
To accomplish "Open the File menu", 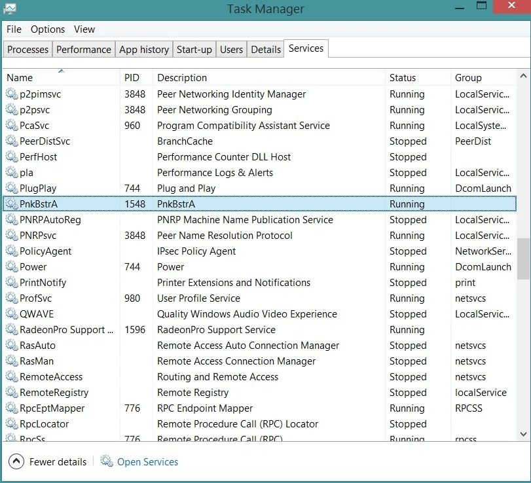I will (x=14, y=29).
